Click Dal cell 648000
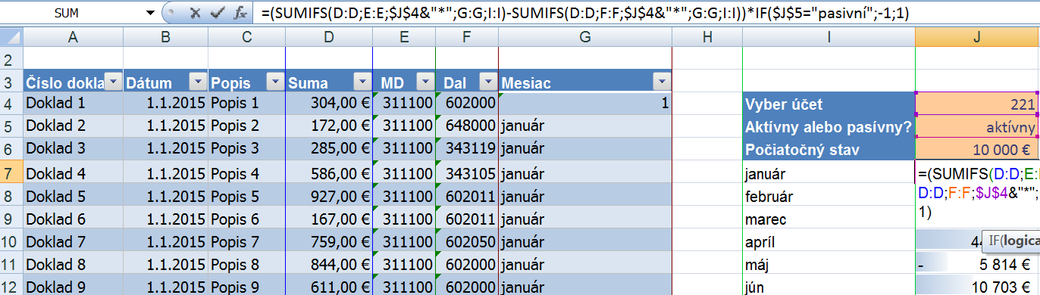The image size is (1040, 295). click(467, 126)
